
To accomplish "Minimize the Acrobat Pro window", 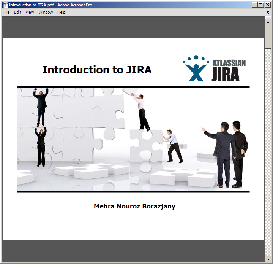I will (254, 5).
